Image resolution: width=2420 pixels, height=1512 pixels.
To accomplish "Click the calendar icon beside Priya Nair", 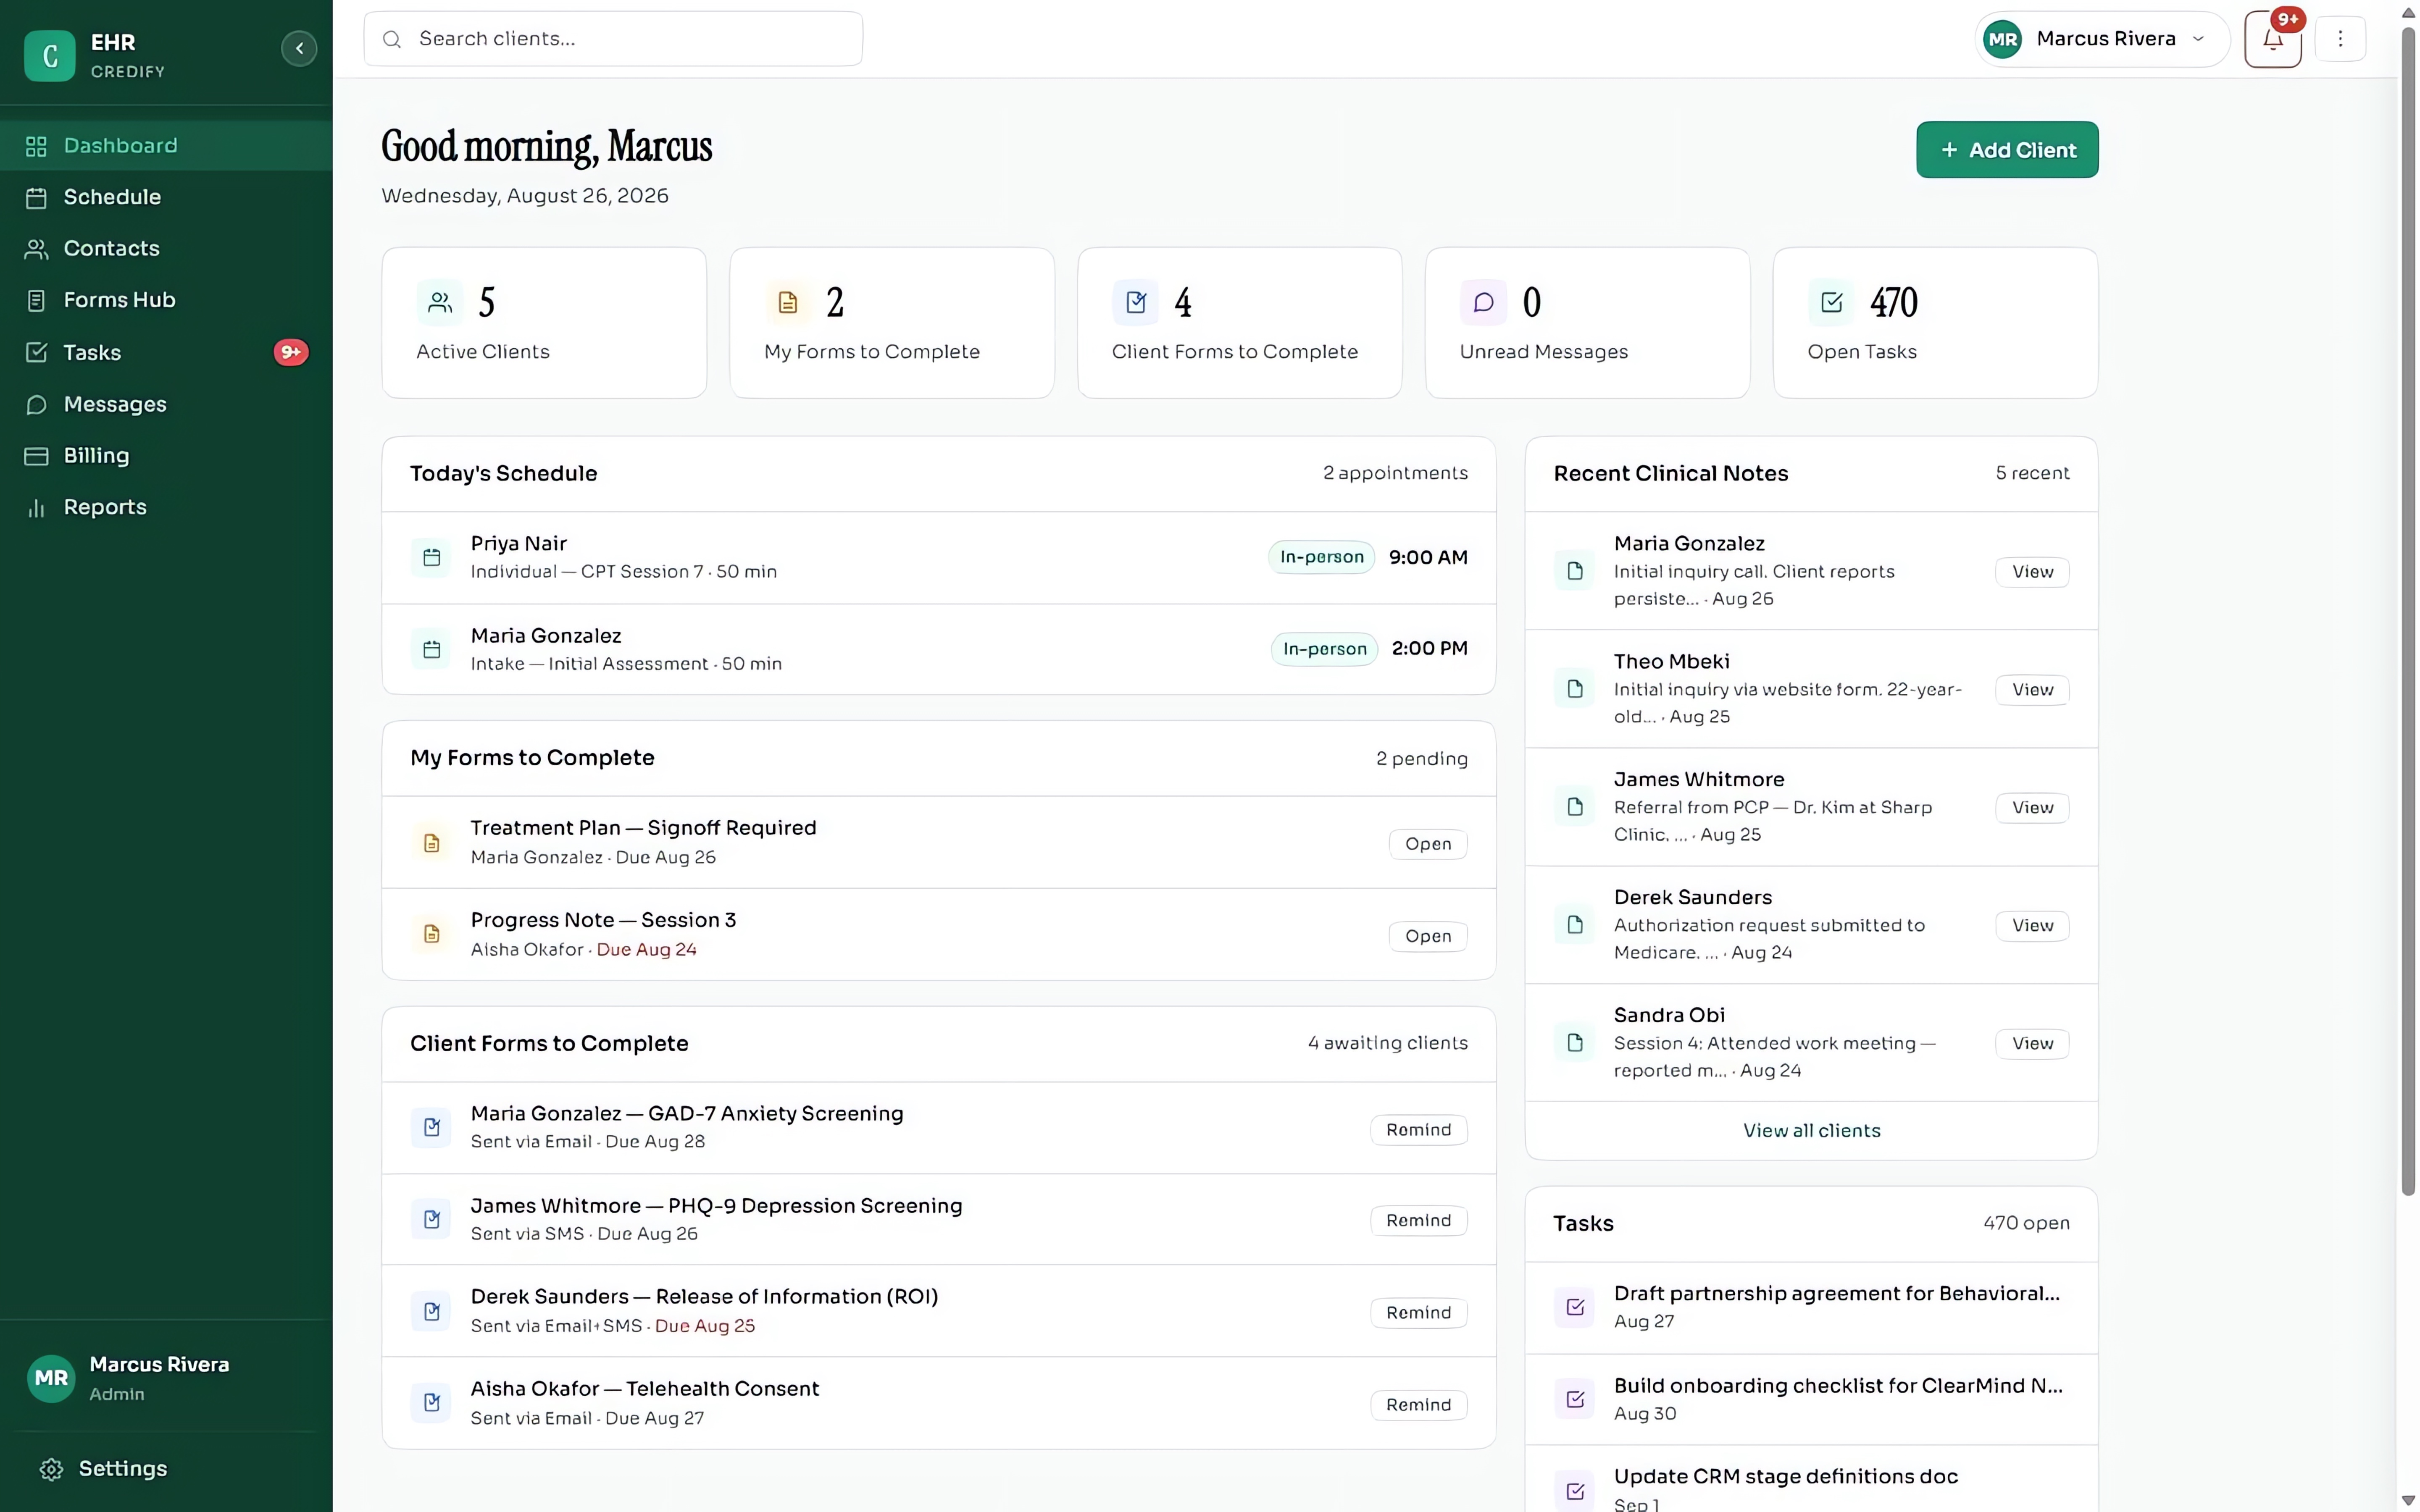I will point(432,557).
